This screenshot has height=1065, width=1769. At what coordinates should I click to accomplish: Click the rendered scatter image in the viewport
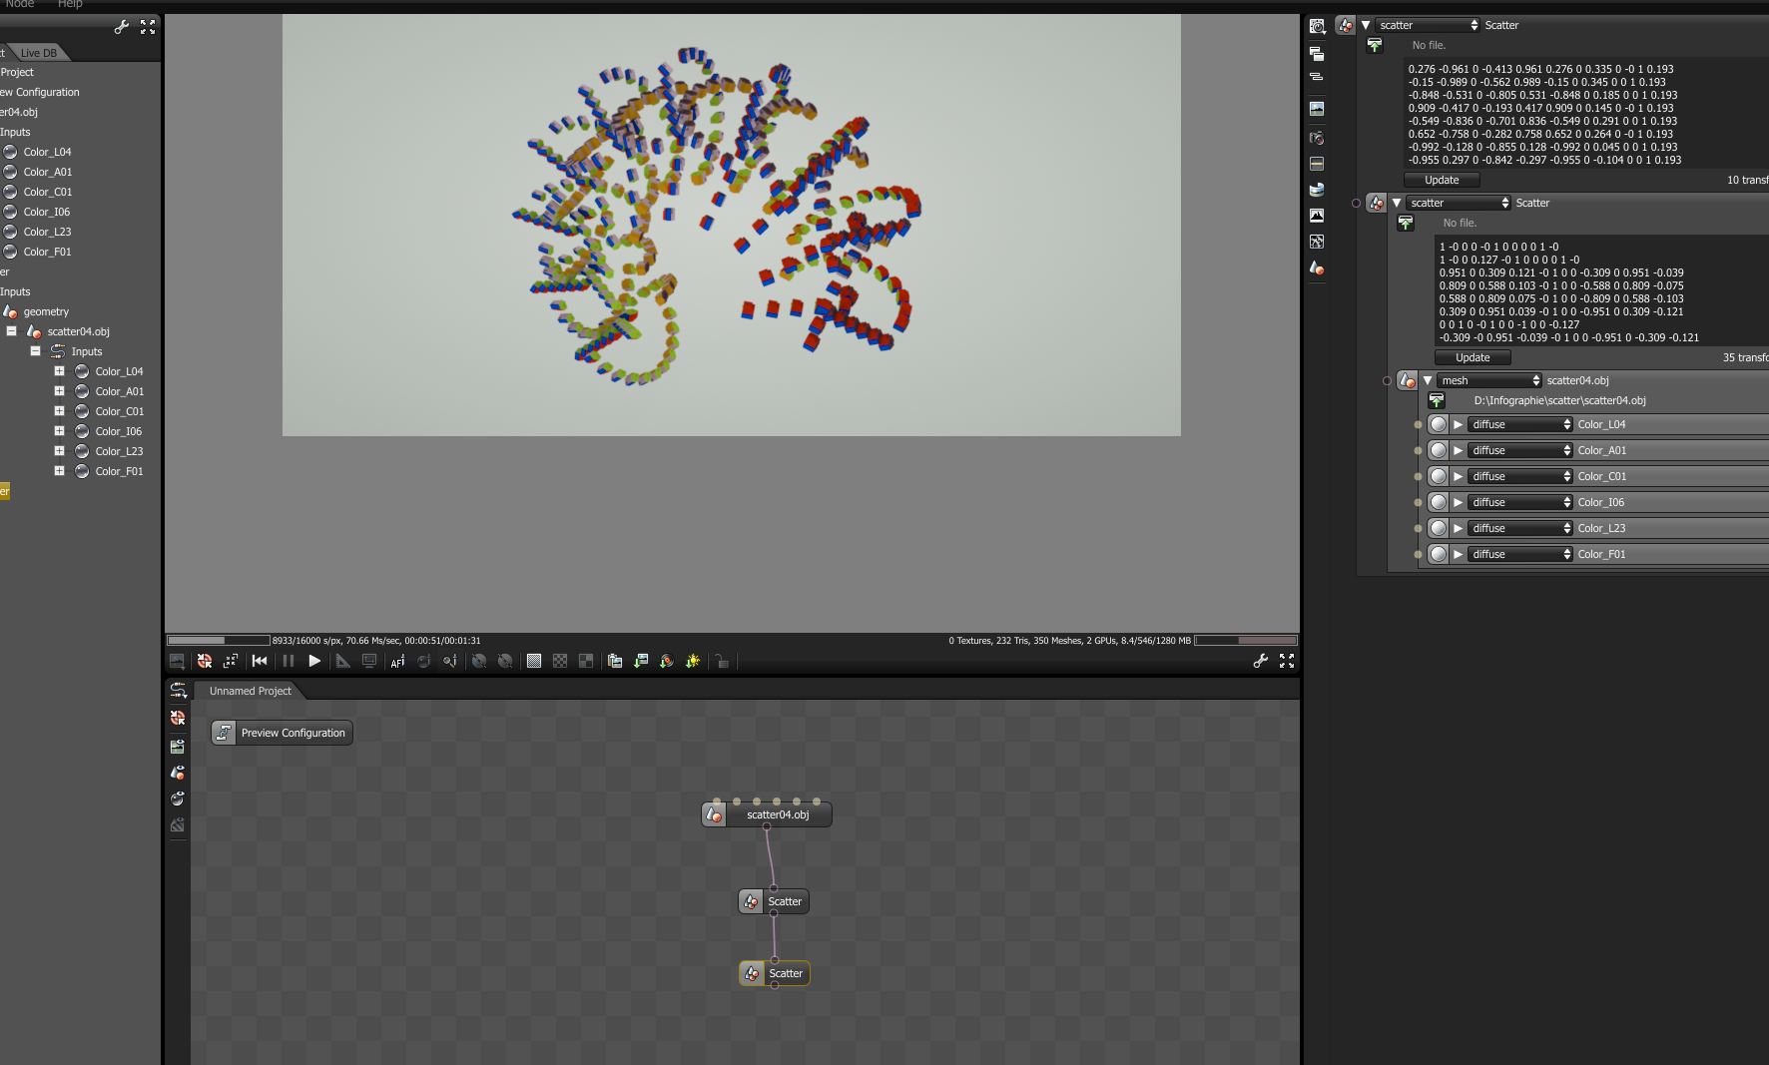pyautogui.click(x=732, y=225)
